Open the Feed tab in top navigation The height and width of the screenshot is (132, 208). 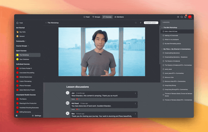pyautogui.click(x=87, y=17)
